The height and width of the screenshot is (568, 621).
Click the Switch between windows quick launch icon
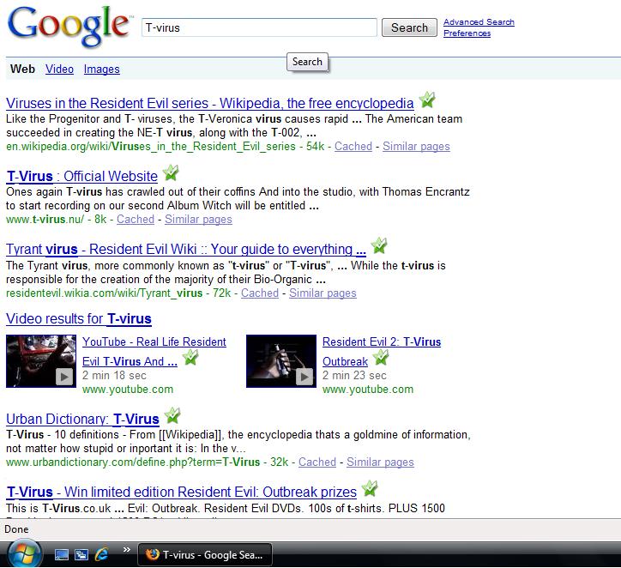tap(81, 554)
